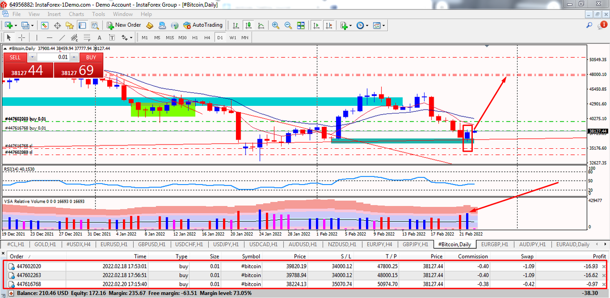Select order row 447602263
The image size is (610, 298).
(x=305, y=275)
